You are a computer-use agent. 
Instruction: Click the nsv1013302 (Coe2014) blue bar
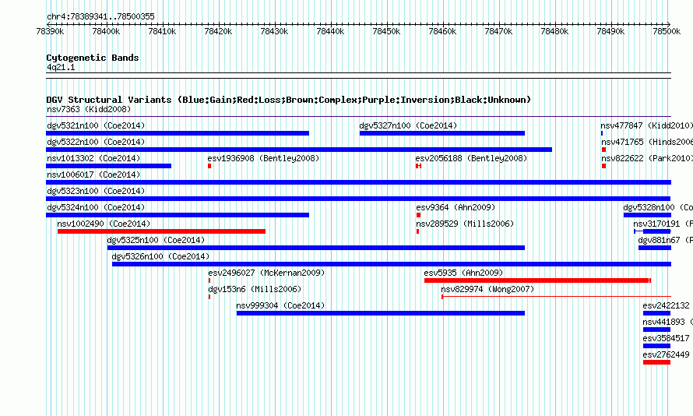tap(109, 166)
